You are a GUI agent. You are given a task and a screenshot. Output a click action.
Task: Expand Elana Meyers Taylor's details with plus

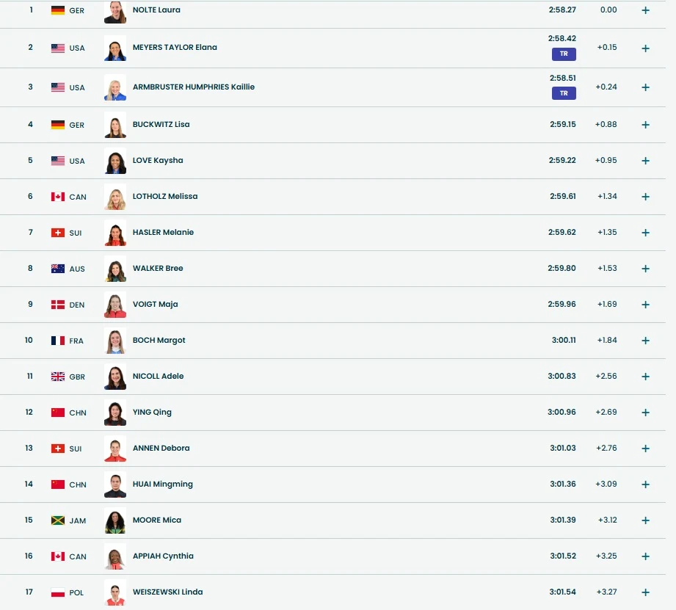click(x=645, y=48)
